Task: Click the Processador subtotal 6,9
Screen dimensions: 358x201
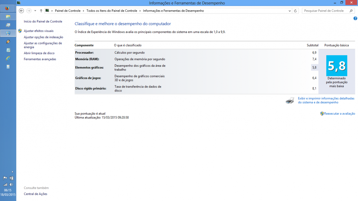Action: [x=314, y=52]
